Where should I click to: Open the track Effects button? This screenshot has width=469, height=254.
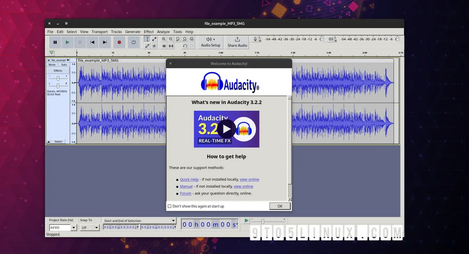pos(58,71)
